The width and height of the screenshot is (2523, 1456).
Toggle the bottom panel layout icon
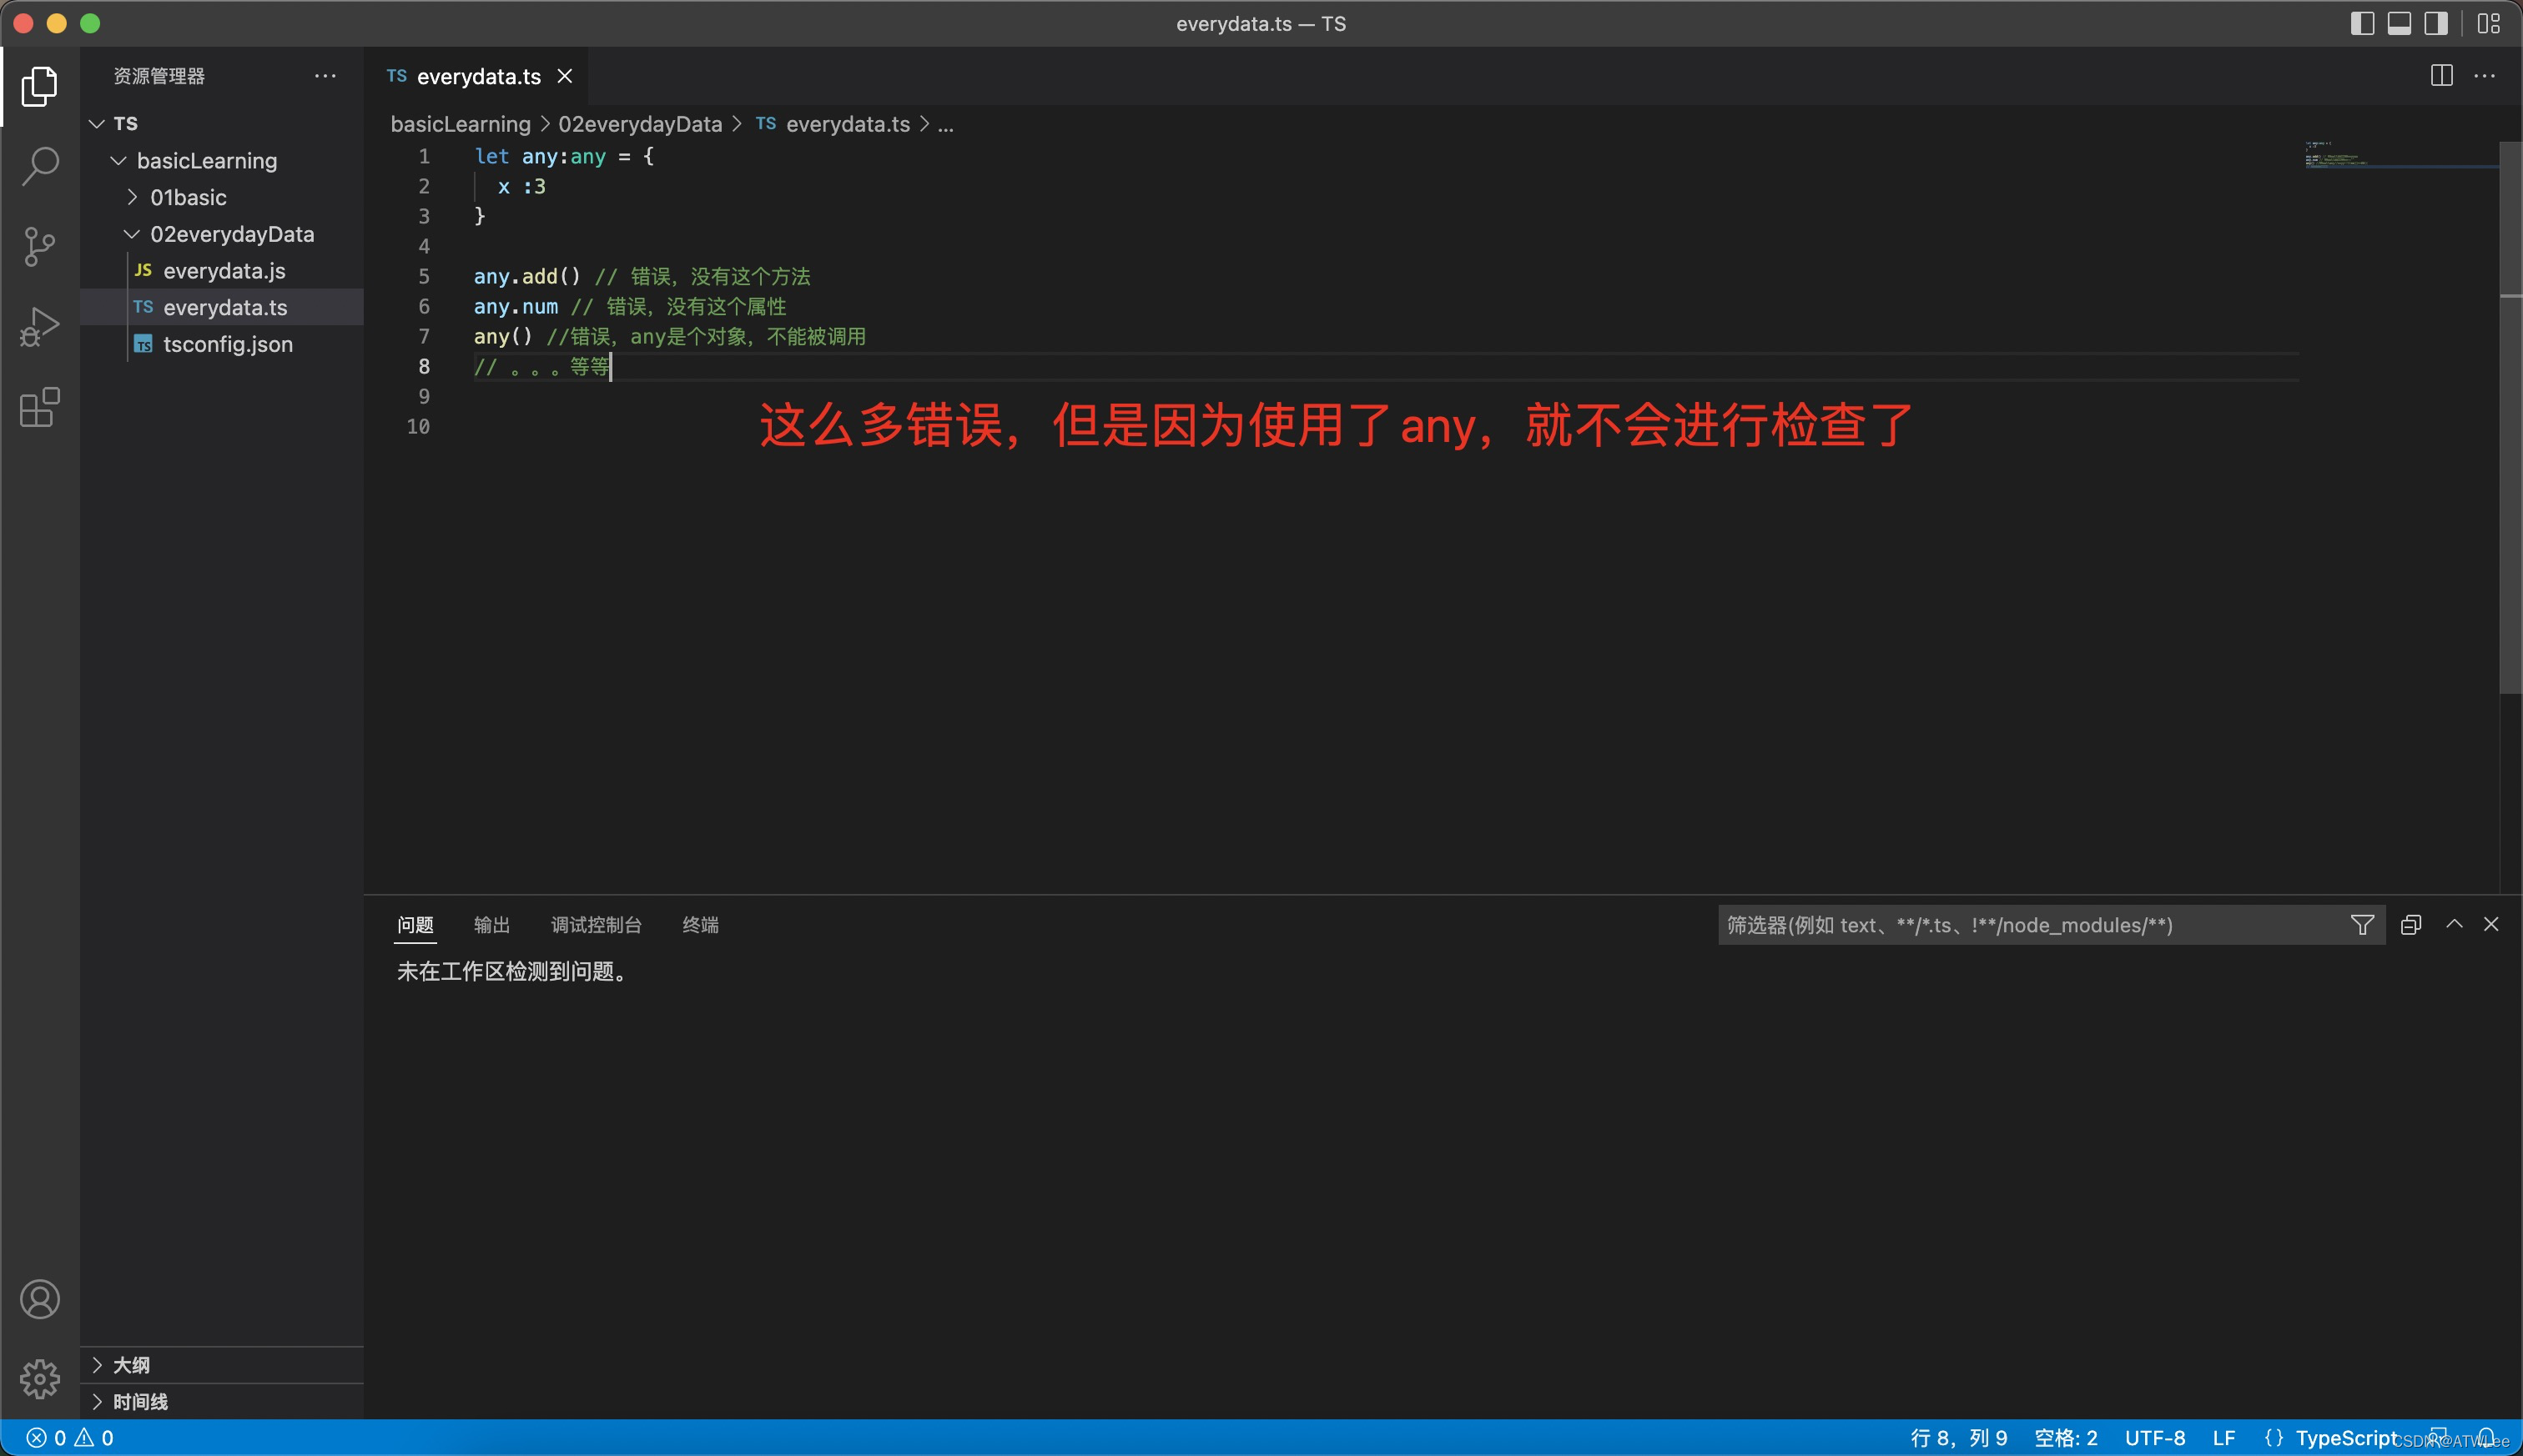point(2399,23)
